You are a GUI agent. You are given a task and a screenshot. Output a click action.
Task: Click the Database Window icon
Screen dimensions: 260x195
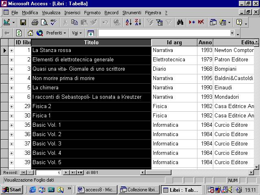[x=213, y=22]
